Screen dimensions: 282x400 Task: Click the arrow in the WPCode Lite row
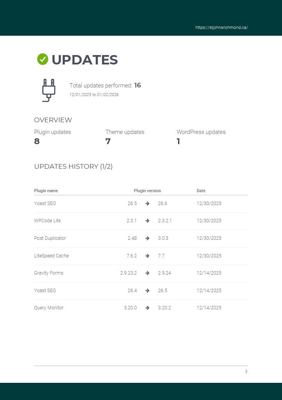coord(147,221)
